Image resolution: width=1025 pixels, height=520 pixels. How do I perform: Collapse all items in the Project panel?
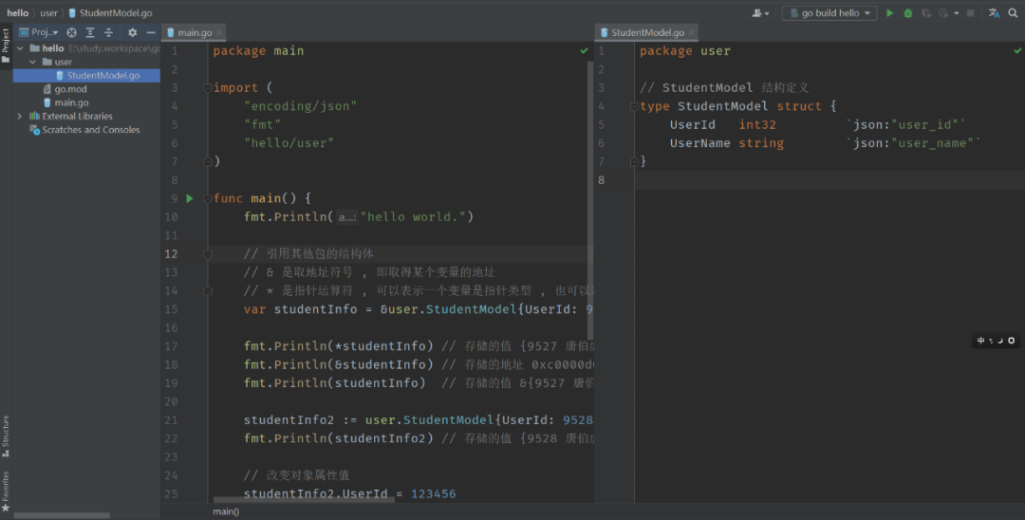point(109,32)
